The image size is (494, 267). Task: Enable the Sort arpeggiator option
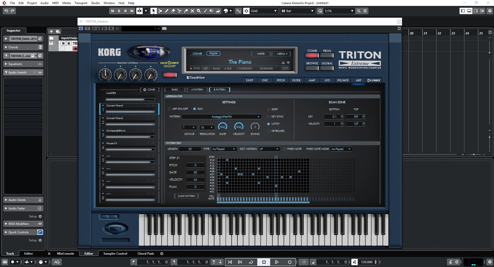268,109
